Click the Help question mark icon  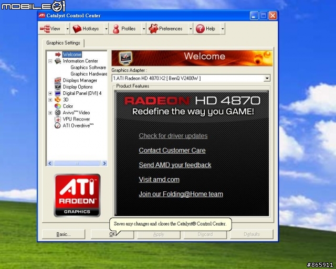200,29
